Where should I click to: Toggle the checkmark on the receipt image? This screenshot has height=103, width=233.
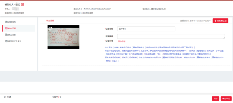click(51, 29)
